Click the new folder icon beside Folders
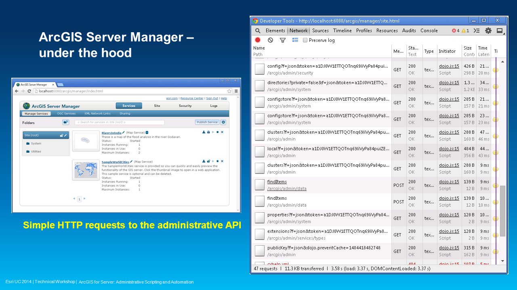Viewport: 517px width, 290px height. [65, 122]
